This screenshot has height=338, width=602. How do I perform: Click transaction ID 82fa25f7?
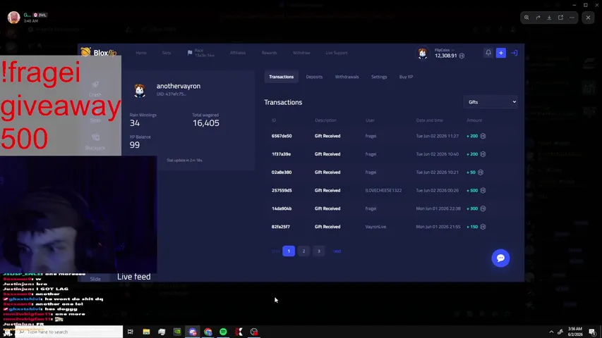tap(281, 227)
